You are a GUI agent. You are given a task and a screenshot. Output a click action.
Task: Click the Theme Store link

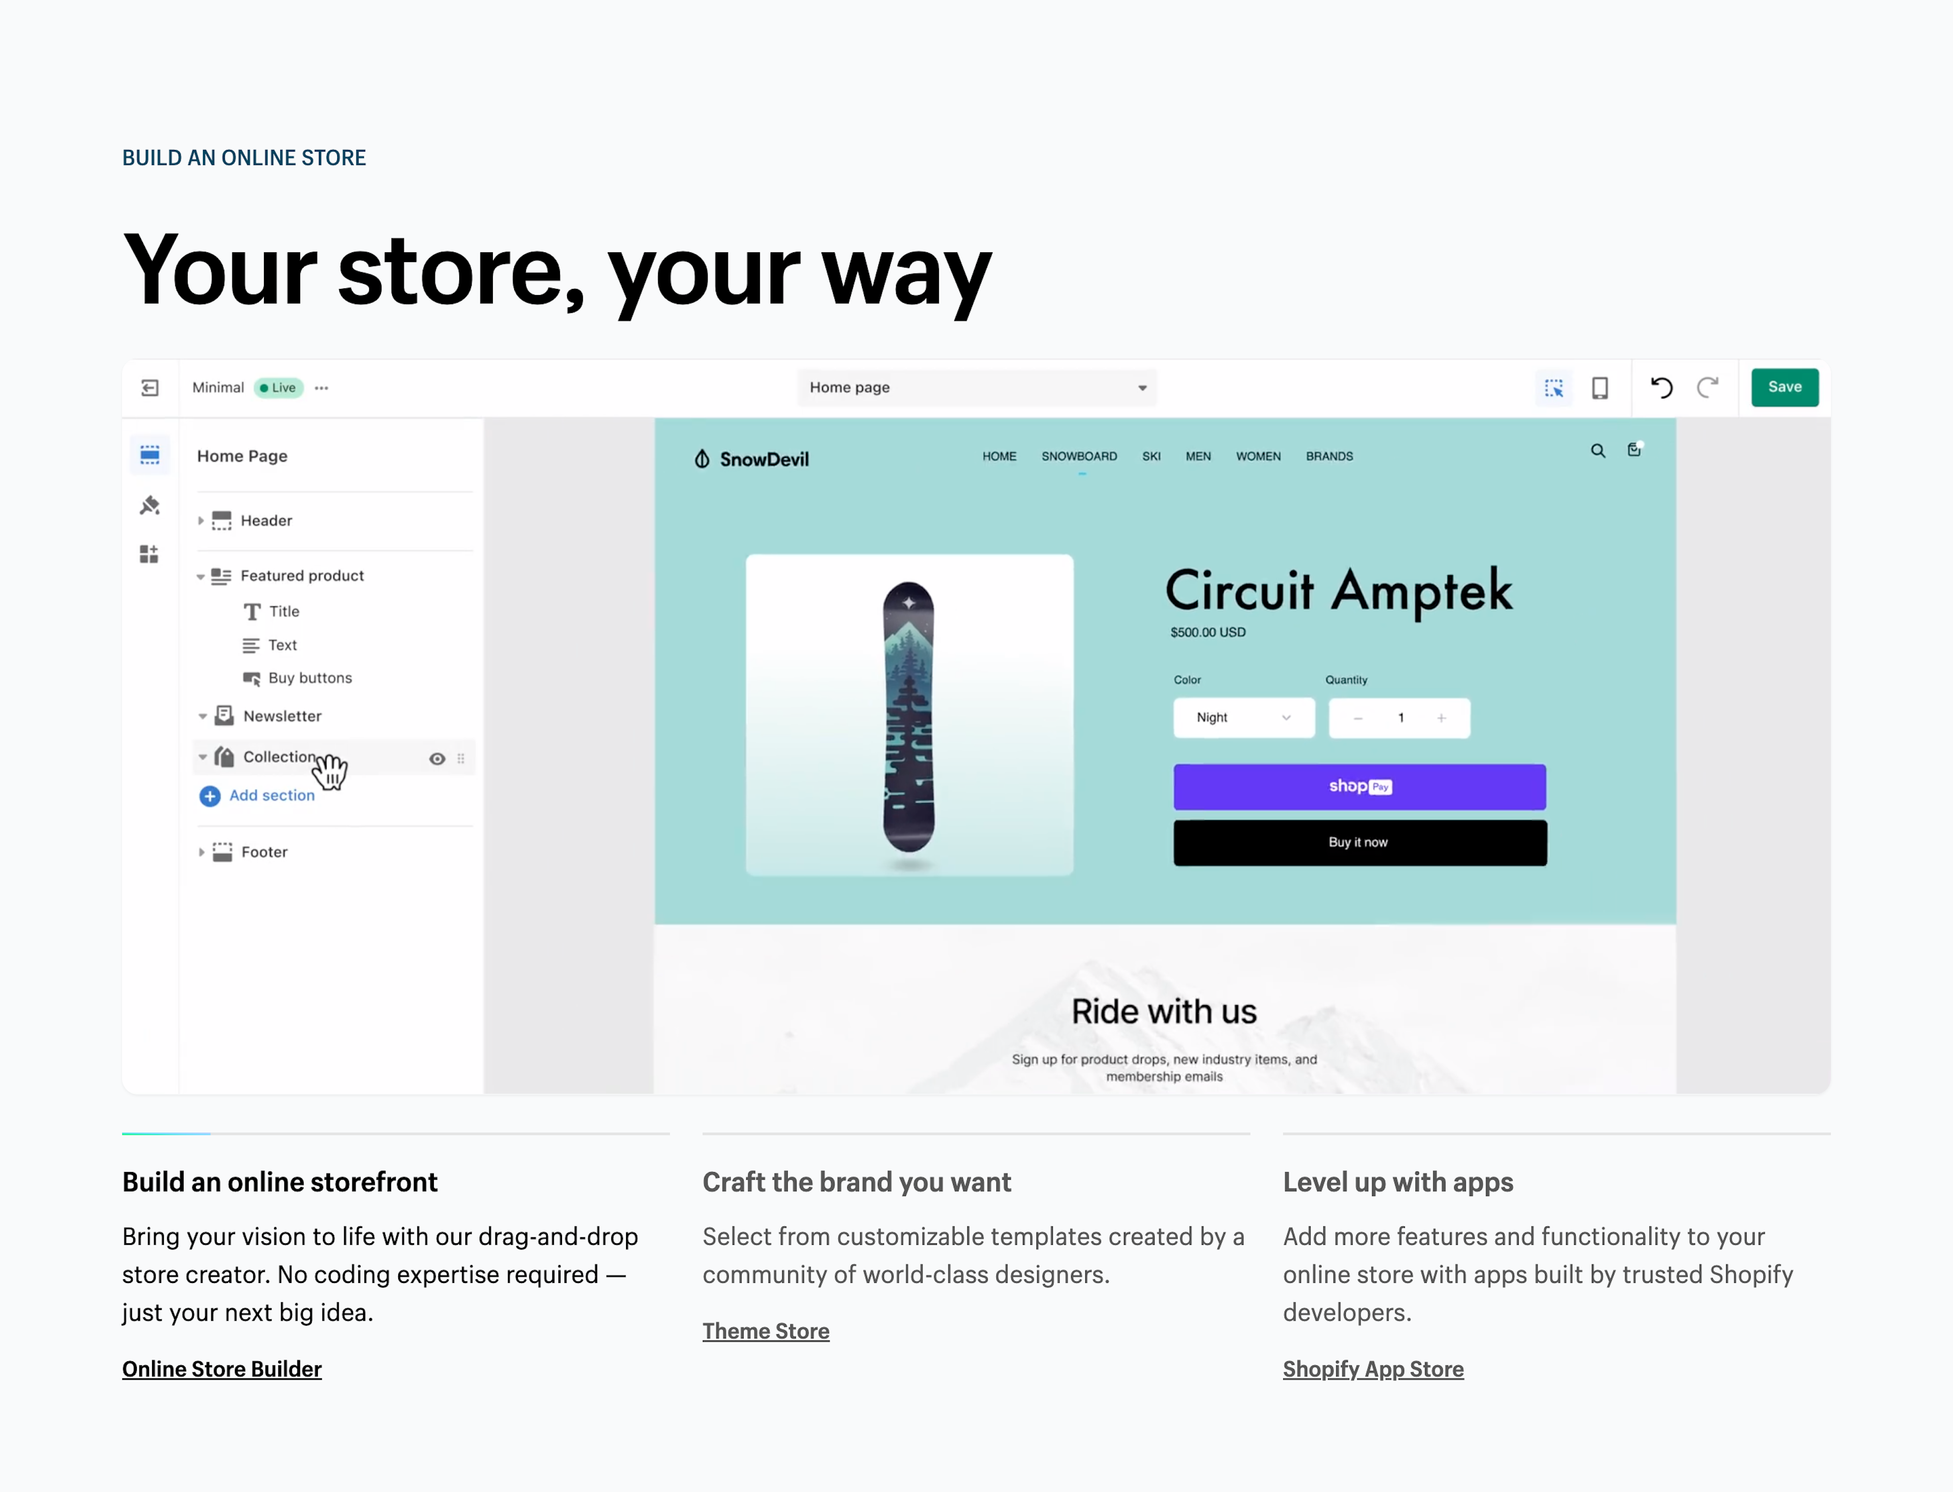pyautogui.click(x=766, y=1331)
